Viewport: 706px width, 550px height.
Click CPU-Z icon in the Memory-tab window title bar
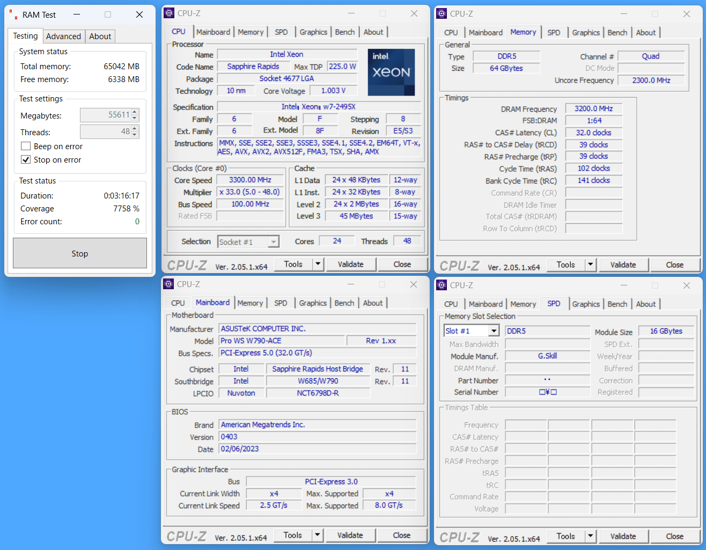pos(442,14)
